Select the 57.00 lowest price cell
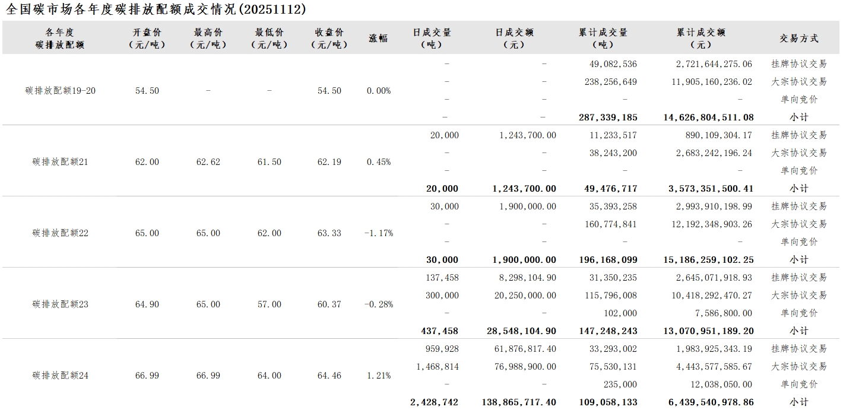843x410 pixels. [x=269, y=304]
